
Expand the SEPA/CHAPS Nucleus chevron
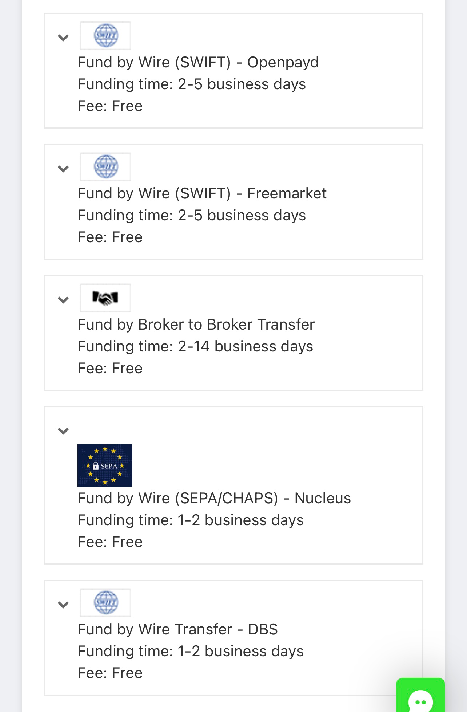tap(63, 431)
